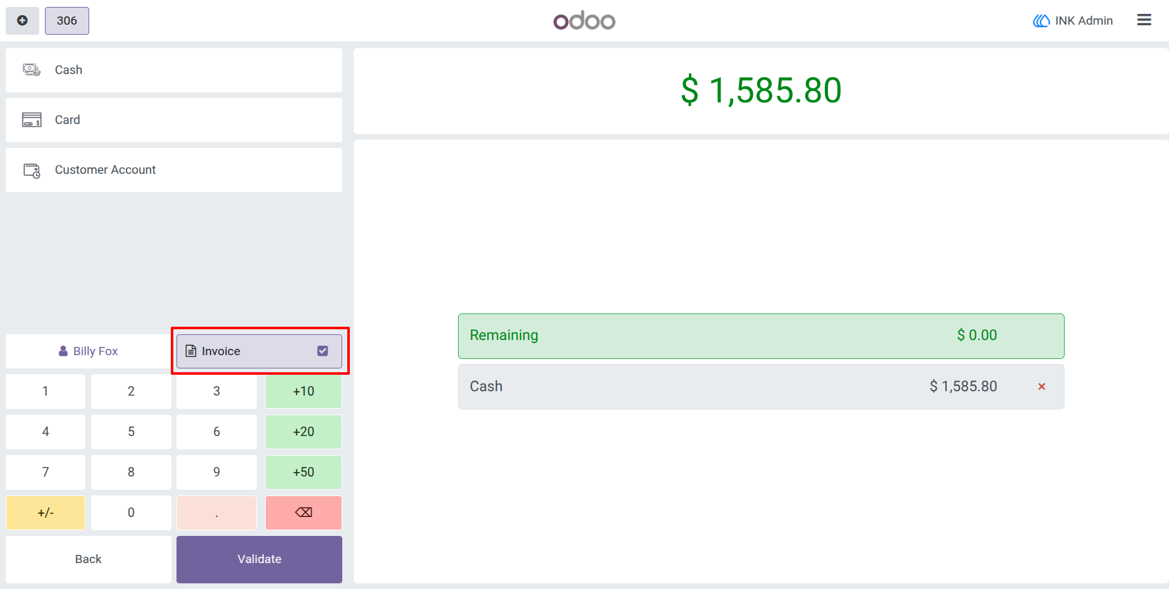Add +10 to the amount

[304, 391]
